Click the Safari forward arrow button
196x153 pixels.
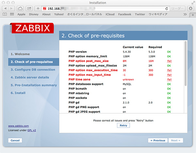[x=12, y=8]
